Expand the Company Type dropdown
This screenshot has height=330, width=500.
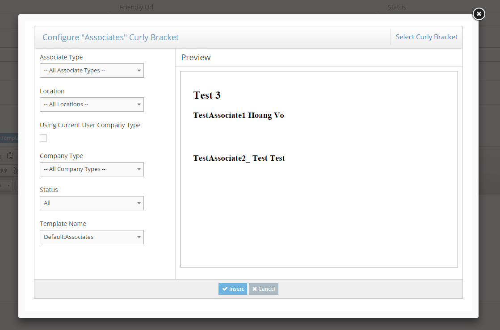pyautogui.click(x=92, y=169)
